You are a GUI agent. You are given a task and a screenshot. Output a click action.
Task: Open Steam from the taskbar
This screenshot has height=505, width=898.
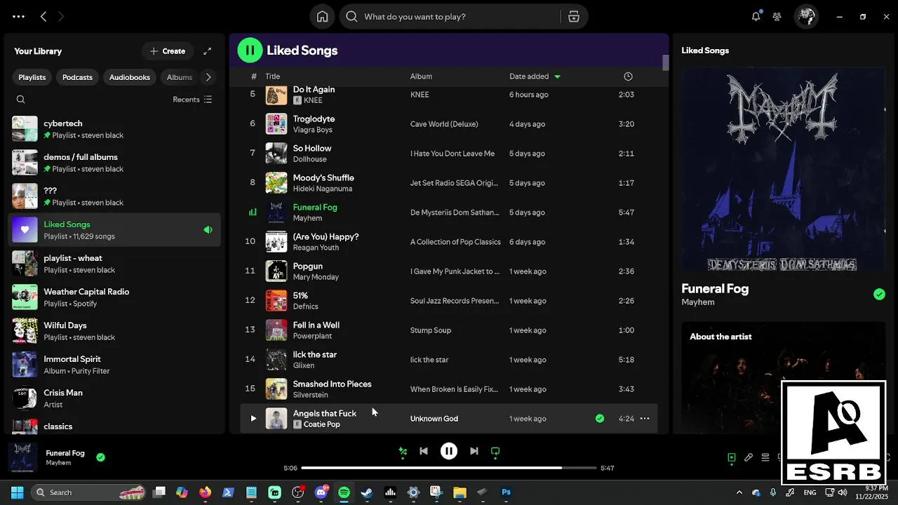coord(367,492)
